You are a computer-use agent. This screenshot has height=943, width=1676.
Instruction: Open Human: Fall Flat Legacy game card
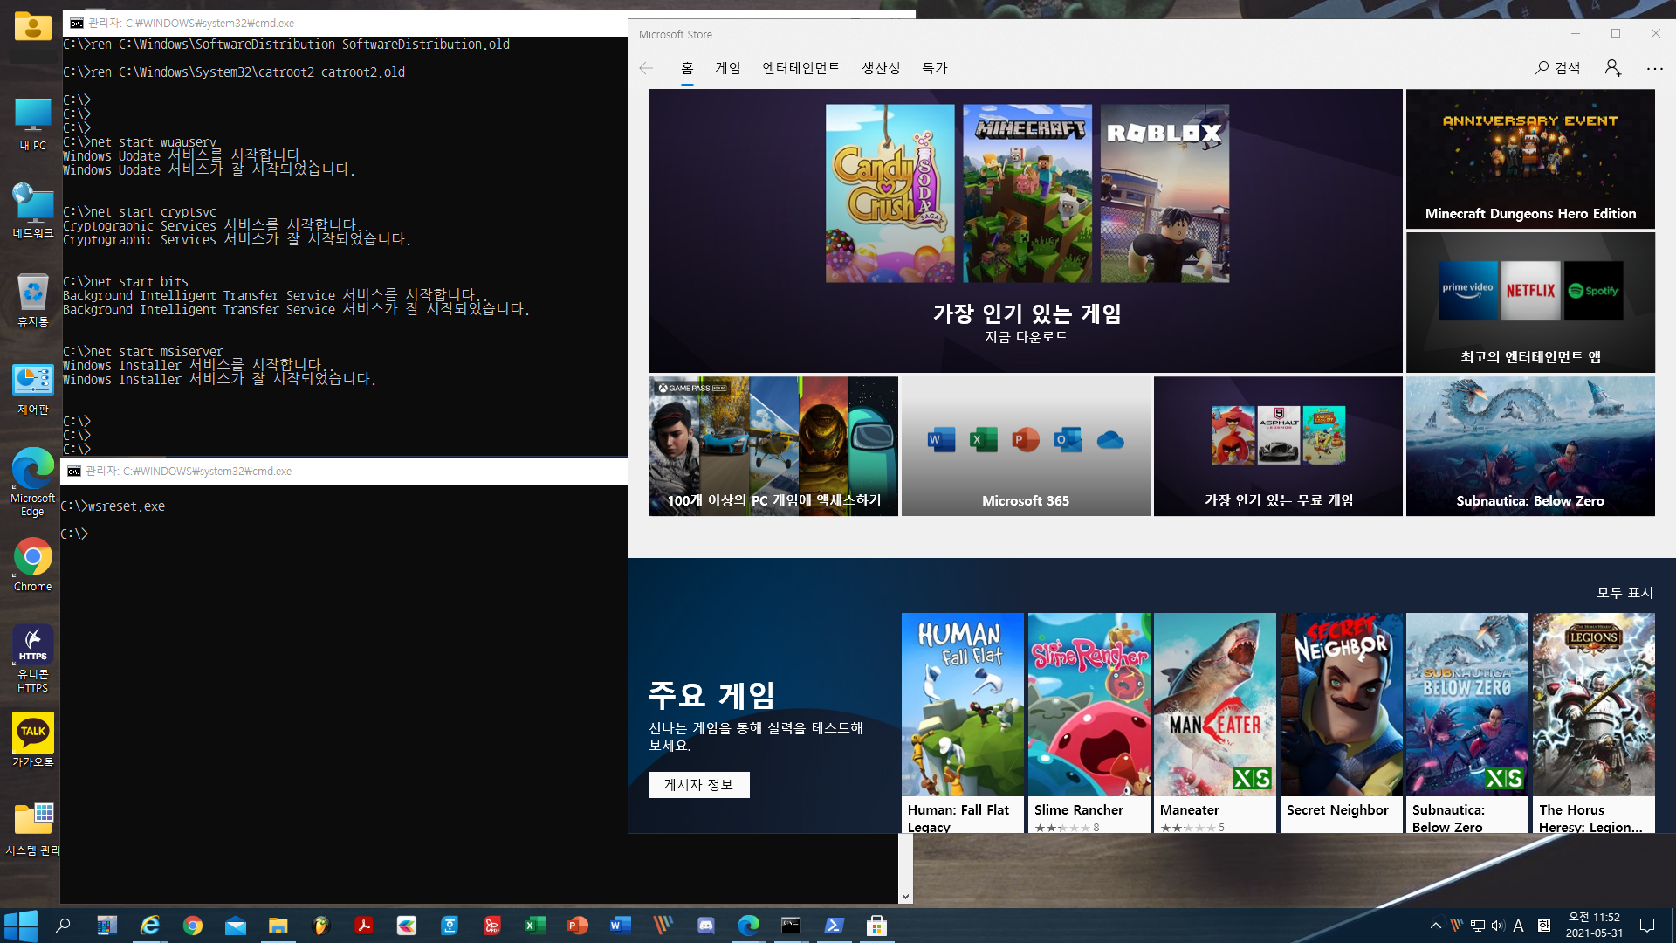pos(963,723)
